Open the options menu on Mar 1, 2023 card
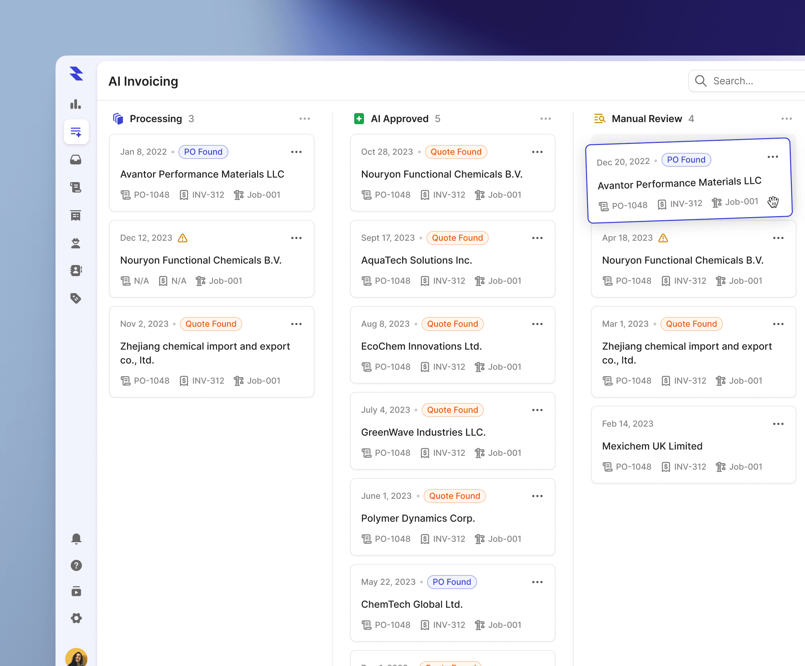The height and width of the screenshot is (666, 805). pyautogui.click(x=778, y=324)
